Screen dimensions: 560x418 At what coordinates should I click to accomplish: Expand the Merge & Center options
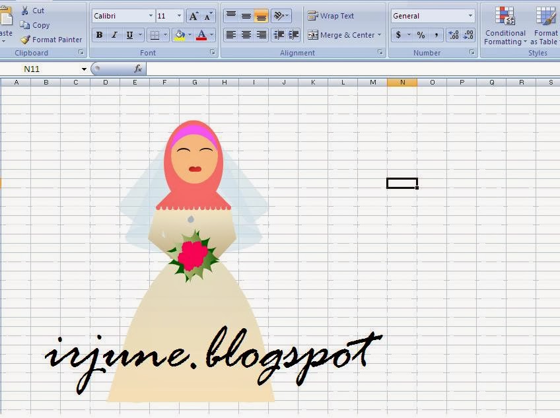pos(378,35)
